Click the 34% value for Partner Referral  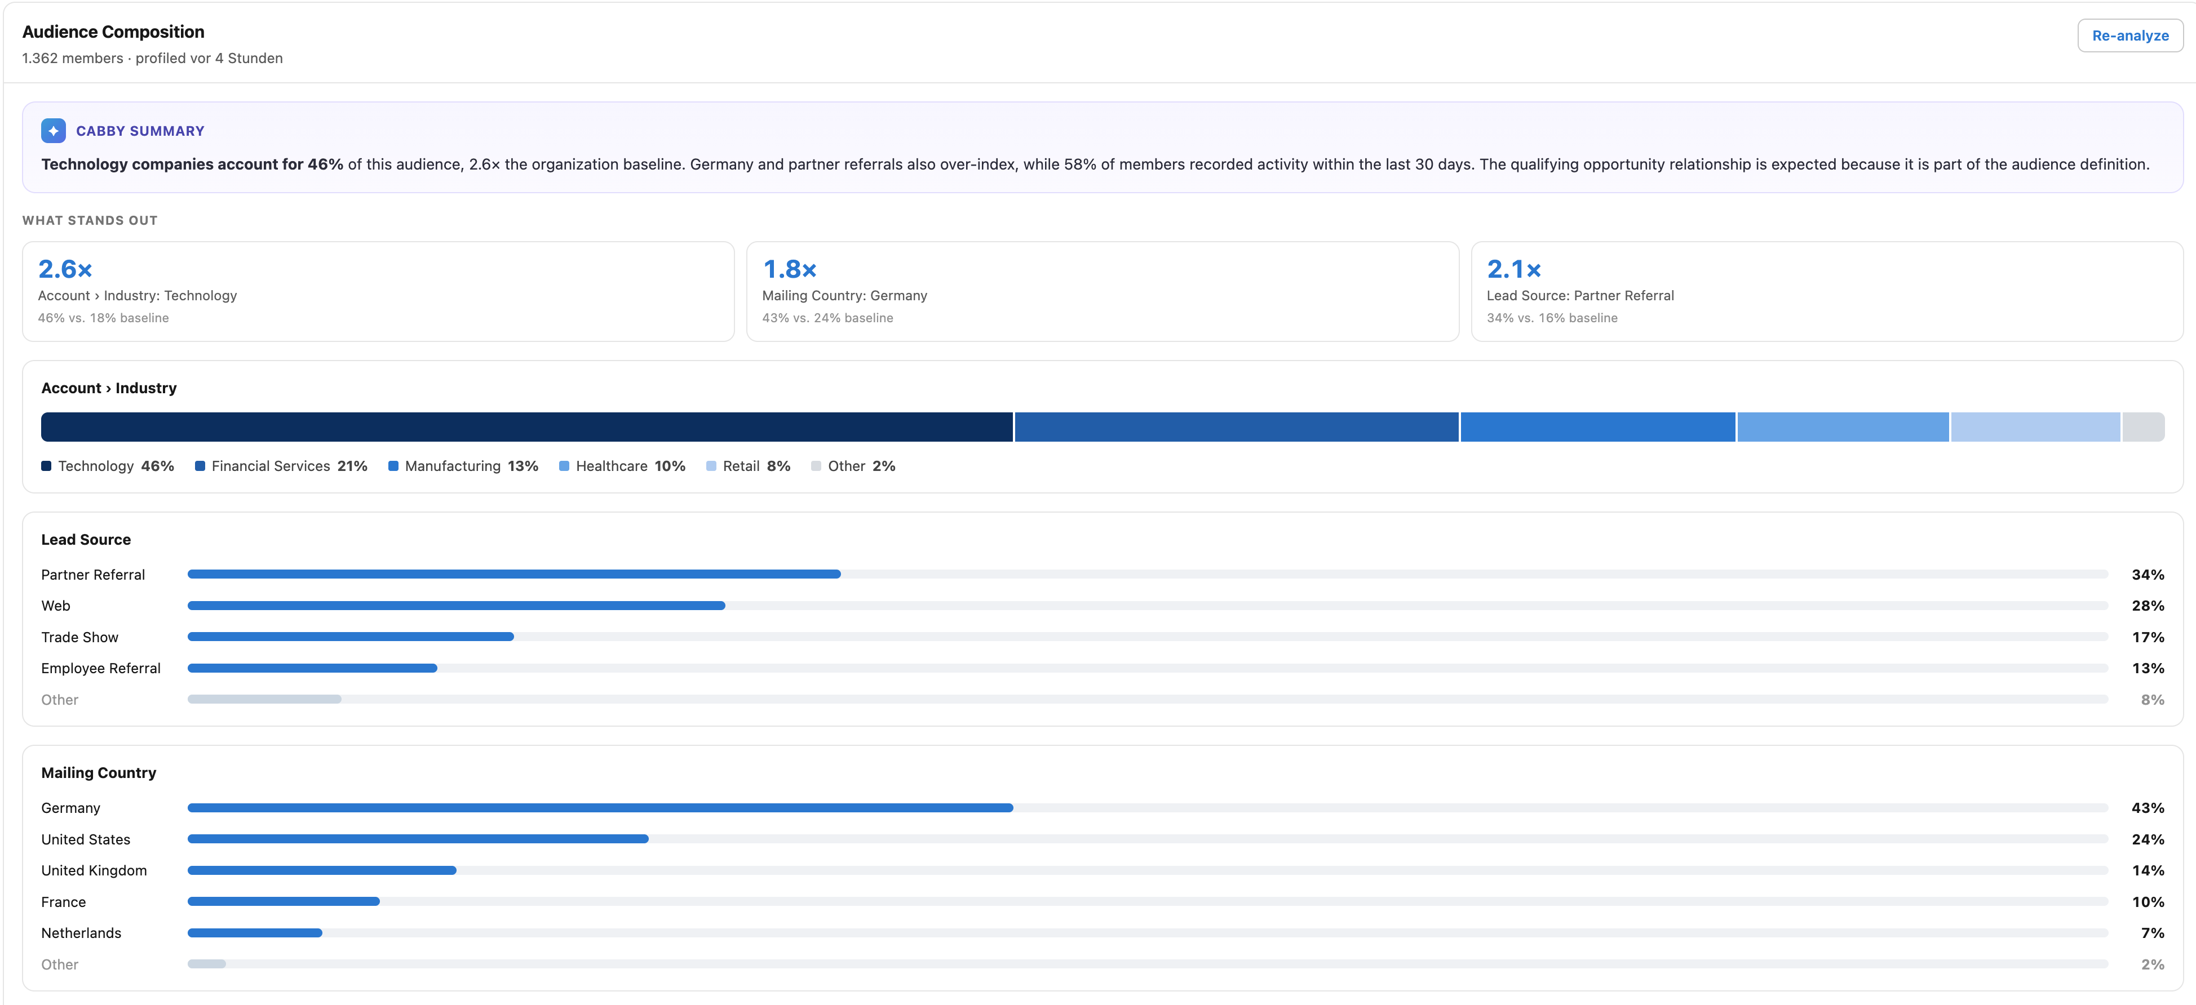tap(2148, 575)
